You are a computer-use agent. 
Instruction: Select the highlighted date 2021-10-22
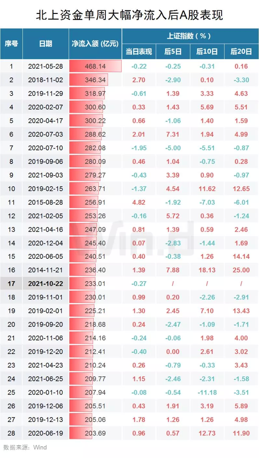(x=46, y=283)
